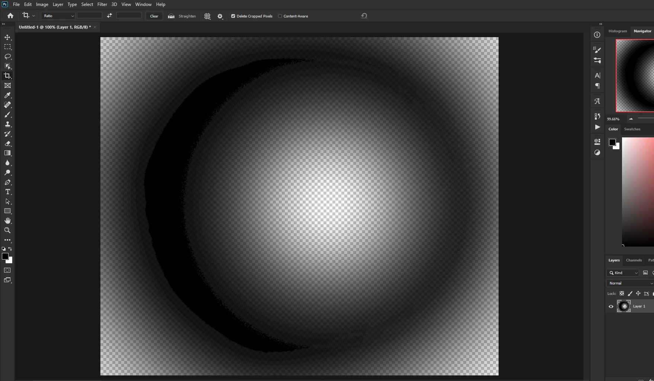This screenshot has width=654, height=381.
Task: Expand the Kind layer filter dropdown
Action: [x=623, y=273]
